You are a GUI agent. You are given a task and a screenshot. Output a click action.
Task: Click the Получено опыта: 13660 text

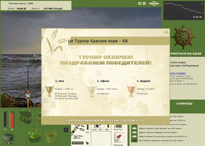[x=21, y=4]
